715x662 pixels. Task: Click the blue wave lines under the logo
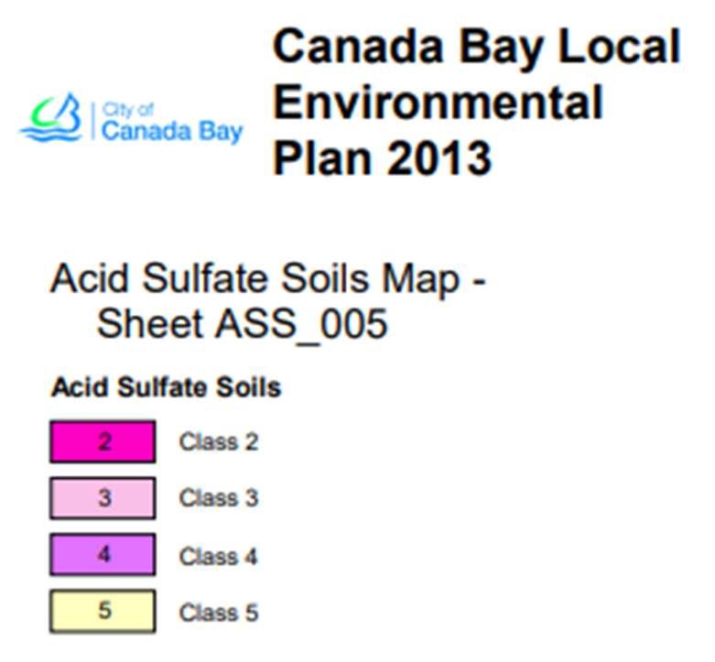(x=50, y=134)
